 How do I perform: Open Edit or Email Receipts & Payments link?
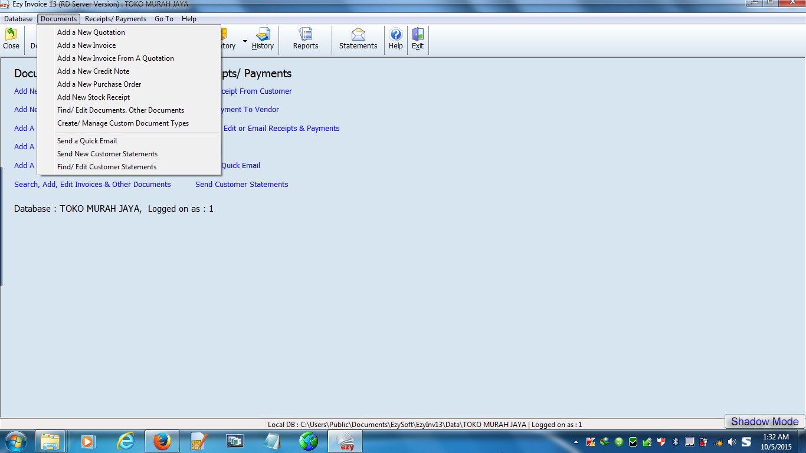(281, 129)
